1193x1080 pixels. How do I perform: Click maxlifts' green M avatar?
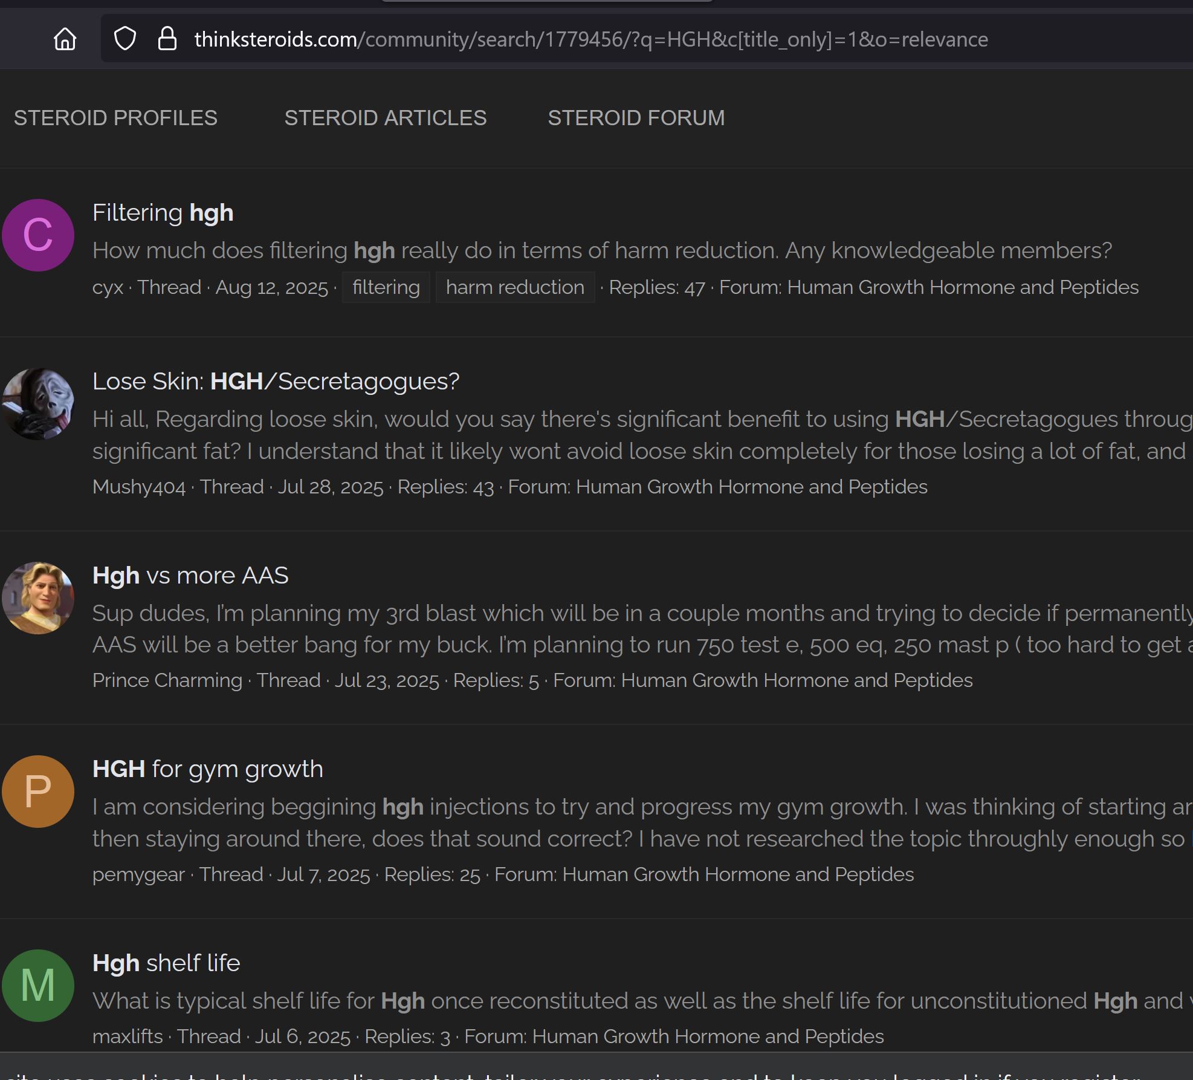(x=38, y=986)
